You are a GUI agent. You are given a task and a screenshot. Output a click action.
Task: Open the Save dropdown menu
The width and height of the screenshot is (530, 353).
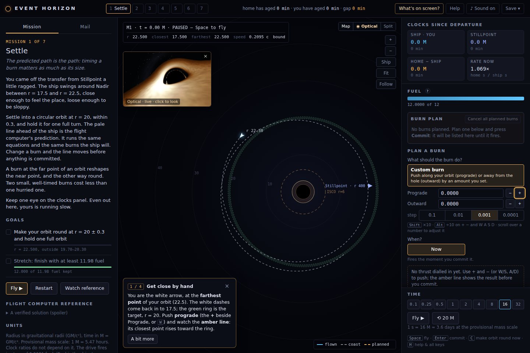(513, 8)
